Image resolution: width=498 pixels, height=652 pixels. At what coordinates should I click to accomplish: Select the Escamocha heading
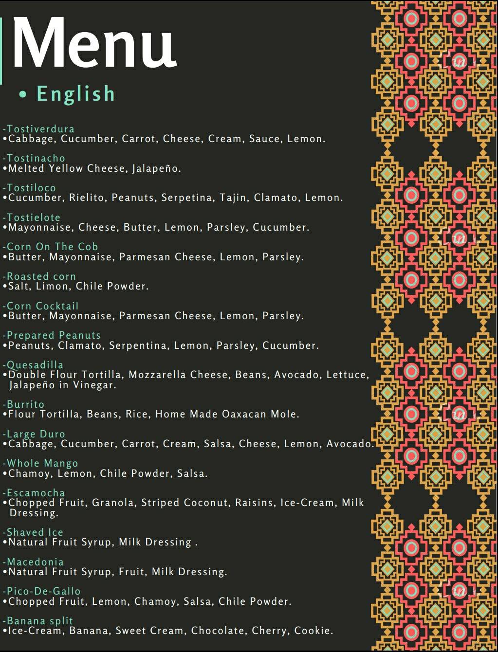[x=35, y=493]
